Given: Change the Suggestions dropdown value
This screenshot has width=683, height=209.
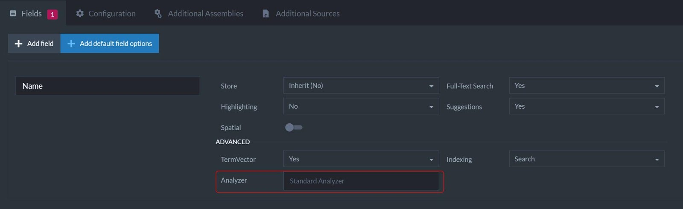Looking at the screenshot, I should point(587,107).
